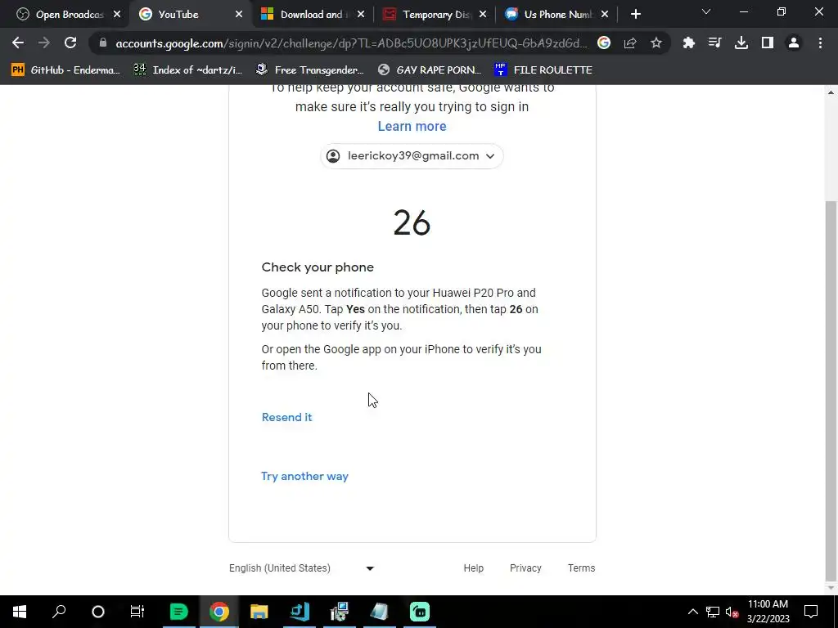838x628 pixels.
Task: Open the gray notepad-style taskbar app
Action: [380, 612]
